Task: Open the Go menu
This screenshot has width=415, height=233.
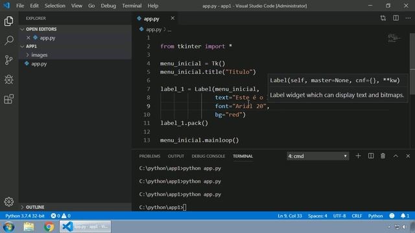Action: [91, 6]
